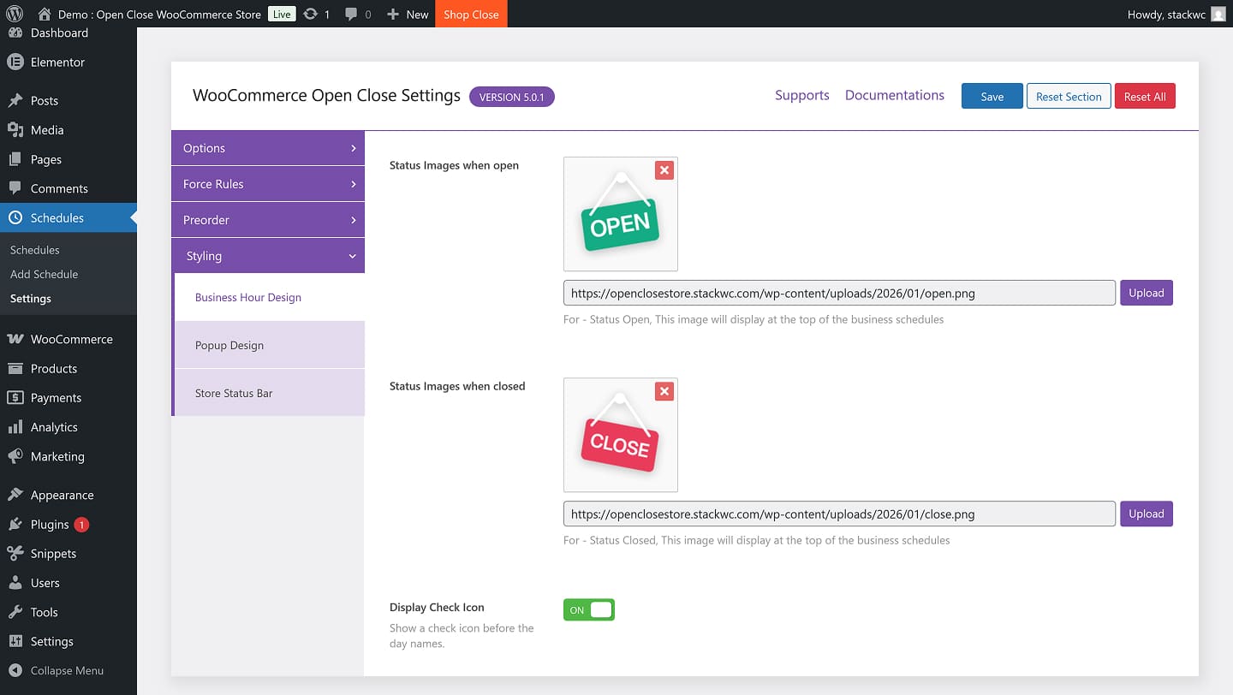1233x695 pixels.
Task: Click the user avatar next to Howdy
Action: tap(1218, 14)
